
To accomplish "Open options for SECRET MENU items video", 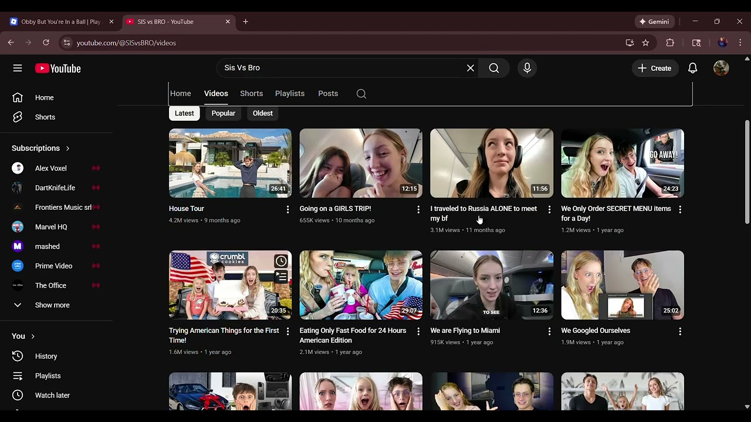I will [680, 209].
